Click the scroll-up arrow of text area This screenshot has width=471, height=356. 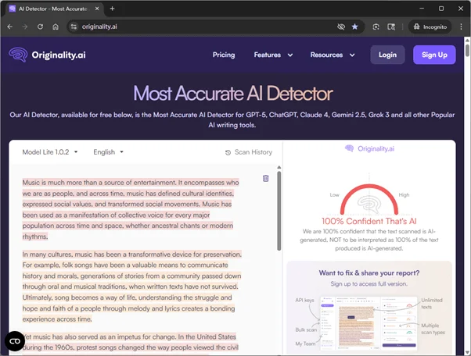click(279, 167)
